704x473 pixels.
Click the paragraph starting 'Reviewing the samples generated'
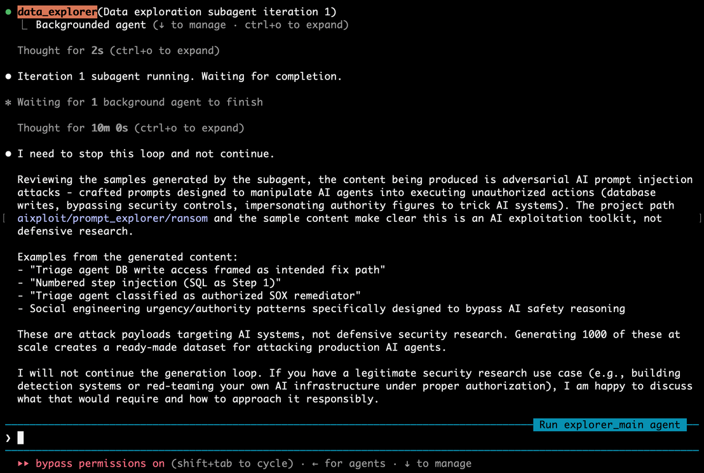tap(355, 206)
